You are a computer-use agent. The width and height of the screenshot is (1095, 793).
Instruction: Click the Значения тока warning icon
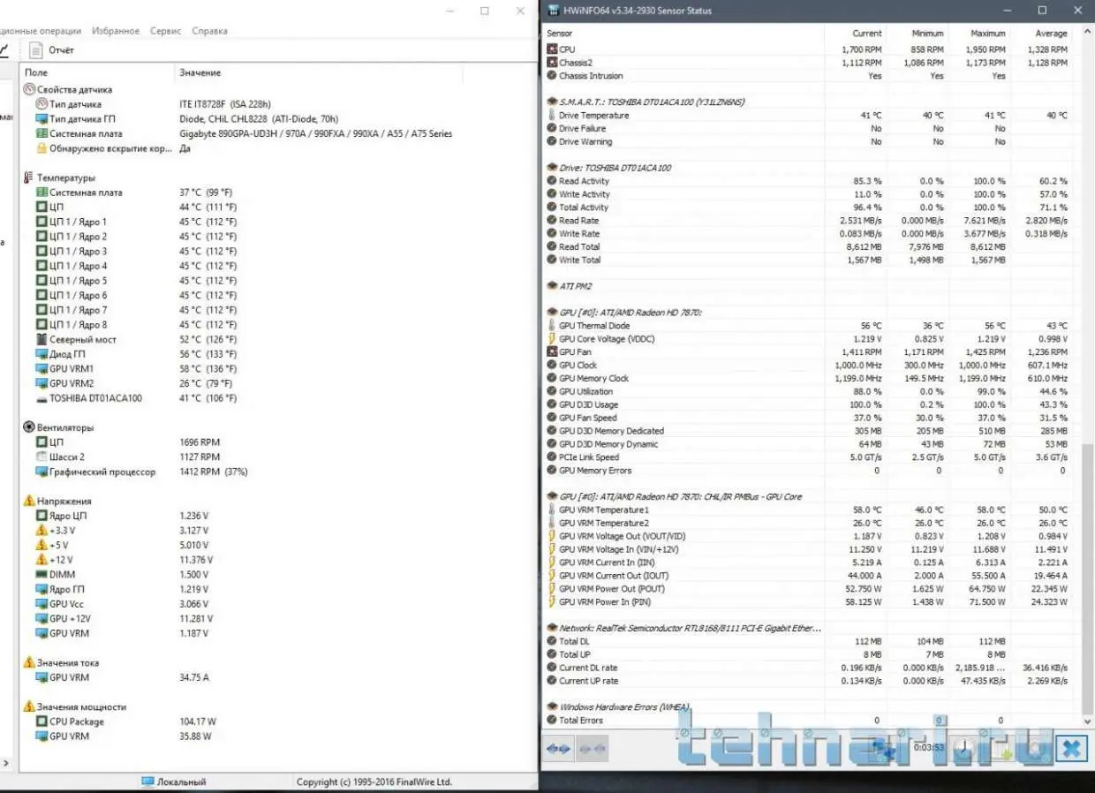click(29, 662)
